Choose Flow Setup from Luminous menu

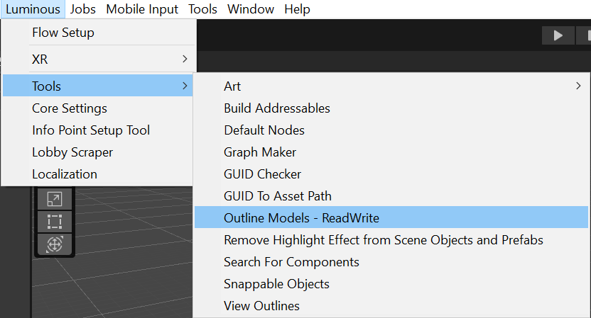point(63,33)
